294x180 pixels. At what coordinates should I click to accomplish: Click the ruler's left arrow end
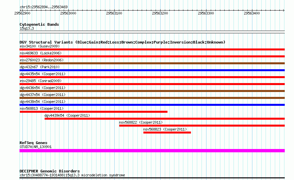point(20,10)
